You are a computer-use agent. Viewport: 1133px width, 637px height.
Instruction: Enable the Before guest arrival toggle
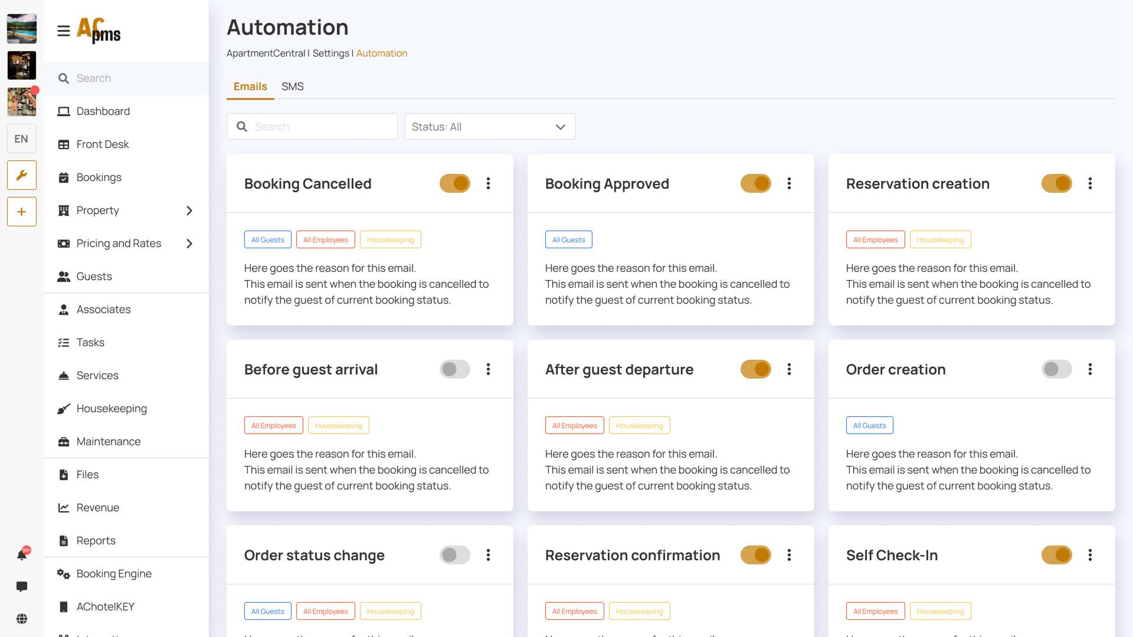(454, 369)
